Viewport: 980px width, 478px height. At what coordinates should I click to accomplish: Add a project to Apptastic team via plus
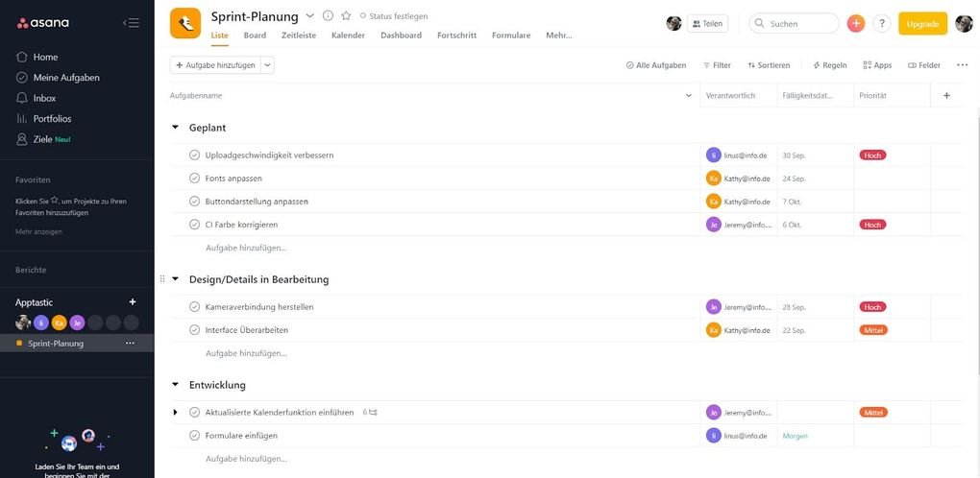click(132, 302)
